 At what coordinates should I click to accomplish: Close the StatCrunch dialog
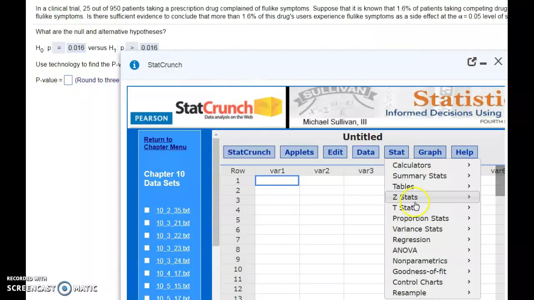point(498,62)
